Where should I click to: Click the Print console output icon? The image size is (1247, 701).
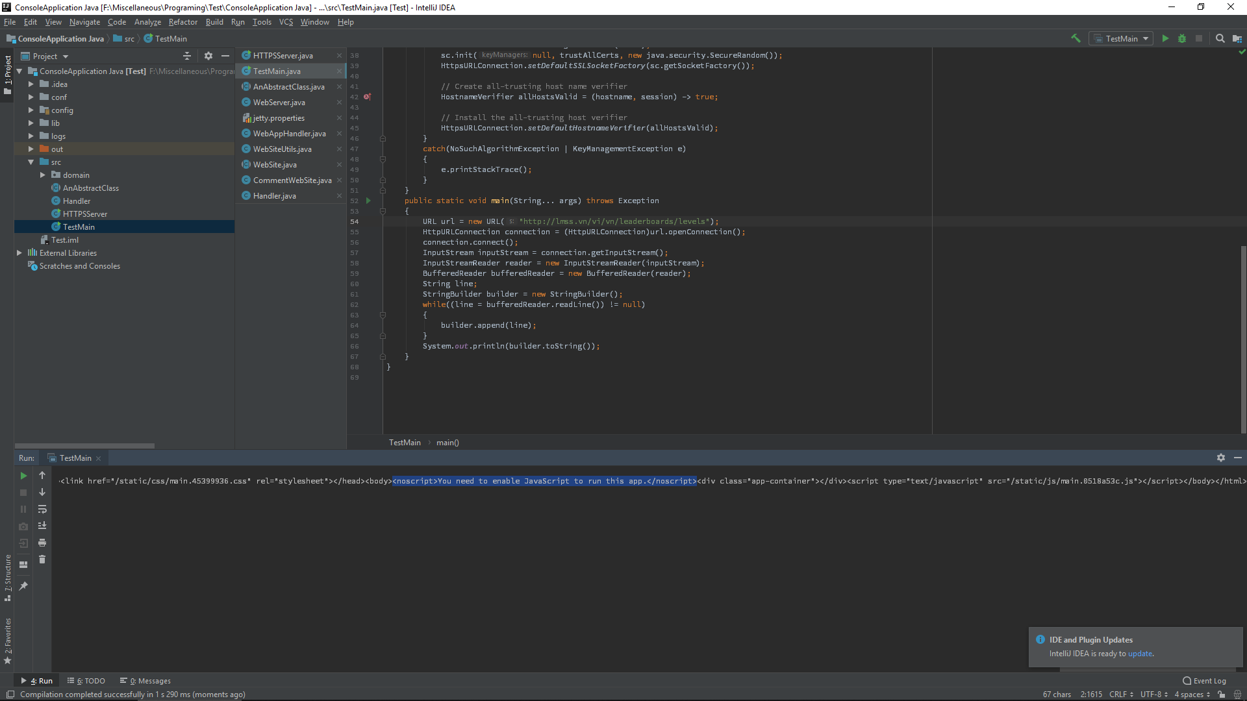[x=42, y=543]
